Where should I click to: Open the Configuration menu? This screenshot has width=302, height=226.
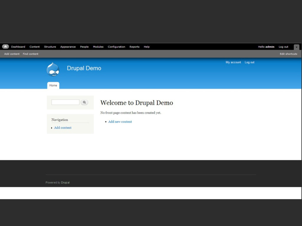click(116, 47)
